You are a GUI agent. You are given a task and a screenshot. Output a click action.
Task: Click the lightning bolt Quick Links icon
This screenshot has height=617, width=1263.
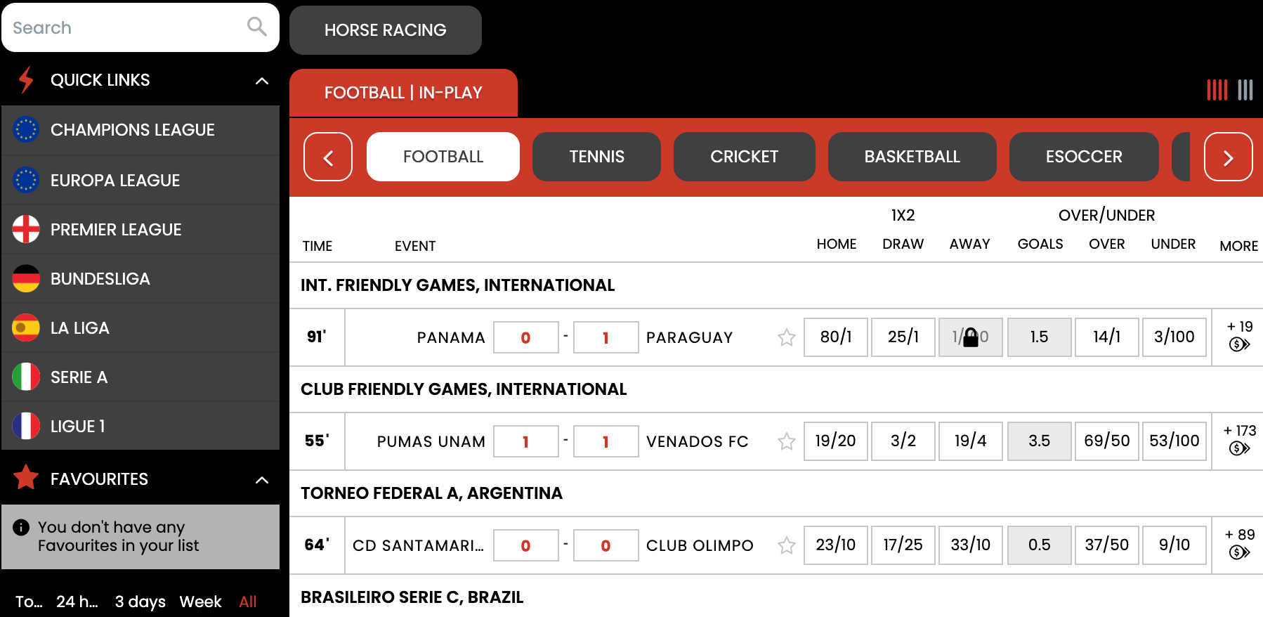click(26, 79)
